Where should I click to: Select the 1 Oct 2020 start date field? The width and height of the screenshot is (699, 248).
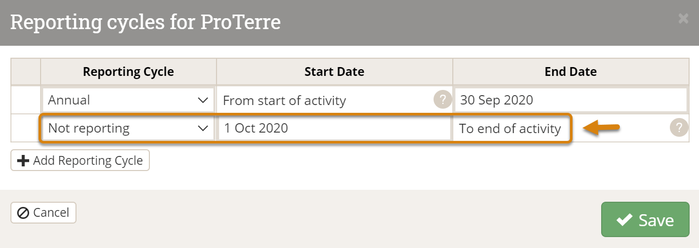coord(334,128)
